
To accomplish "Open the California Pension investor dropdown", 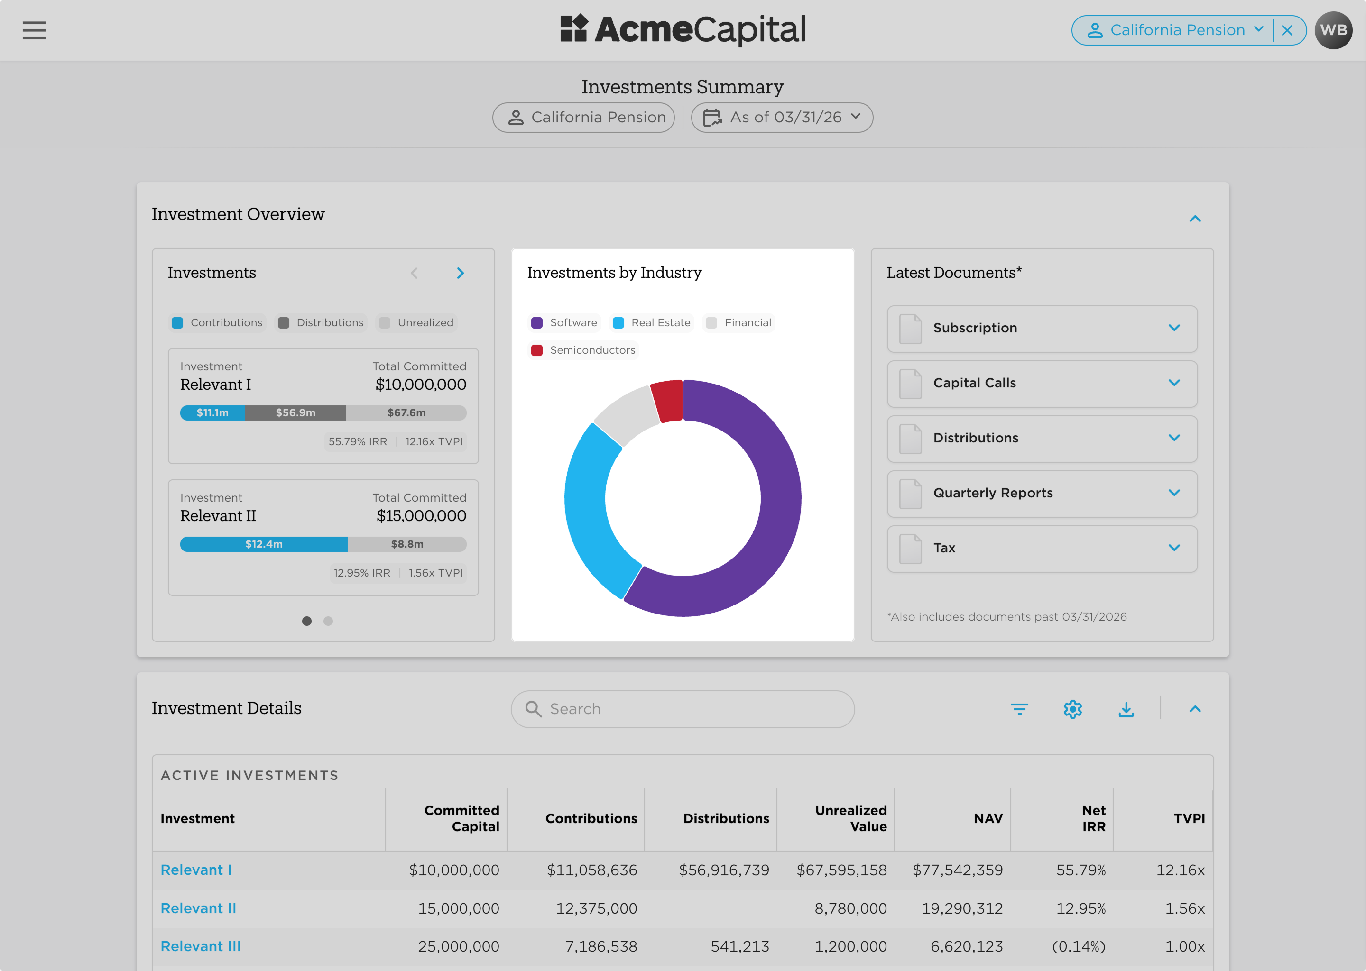I will (x=1175, y=30).
